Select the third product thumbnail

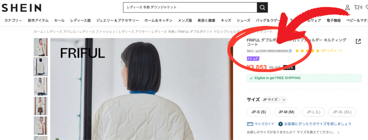(40, 86)
